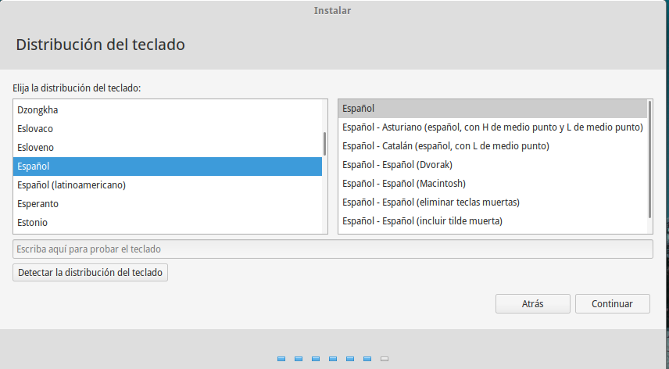Image resolution: width=669 pixels, height=369 pixels.
Task: Choose Esperanto keyboard language
Action: (x=38, y=204)
